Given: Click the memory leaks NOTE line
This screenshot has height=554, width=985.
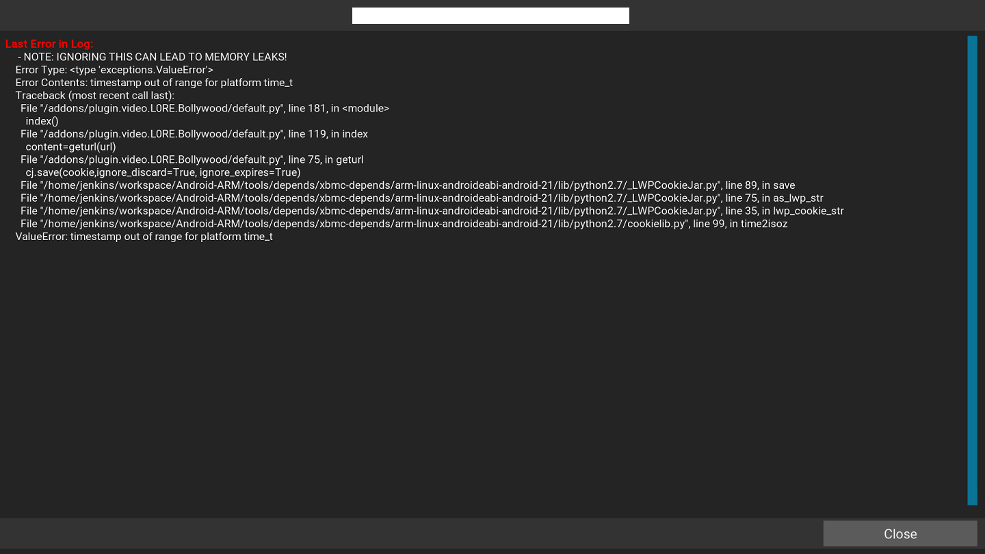Looking at the screenshot, I should click(x=152, y=57).
